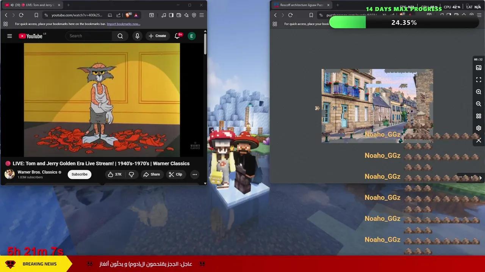
Task: Focus the YouTube Search input field
Action: click(89, 36)
